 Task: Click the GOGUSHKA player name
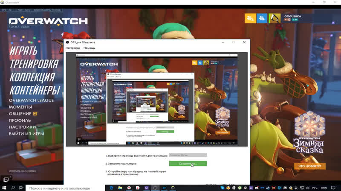pyautogui.click(x=292, y=16)
